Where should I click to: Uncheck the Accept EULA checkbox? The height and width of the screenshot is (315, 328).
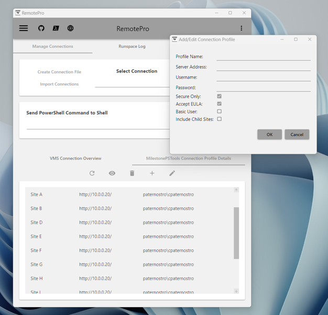click(x=219, y=104)
